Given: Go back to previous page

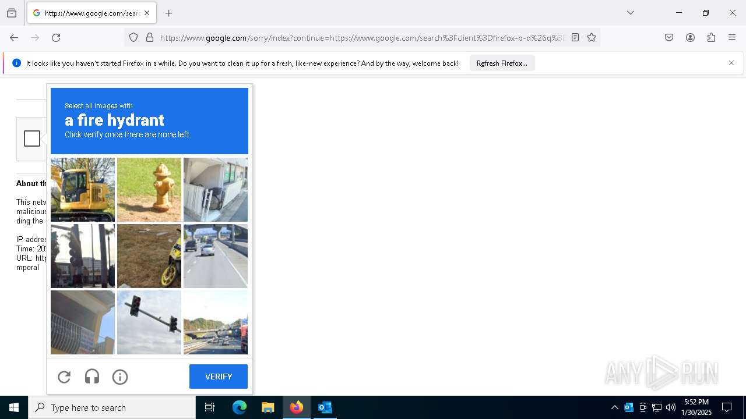Looking at the screenshot, I should click(x=14, y=38).
